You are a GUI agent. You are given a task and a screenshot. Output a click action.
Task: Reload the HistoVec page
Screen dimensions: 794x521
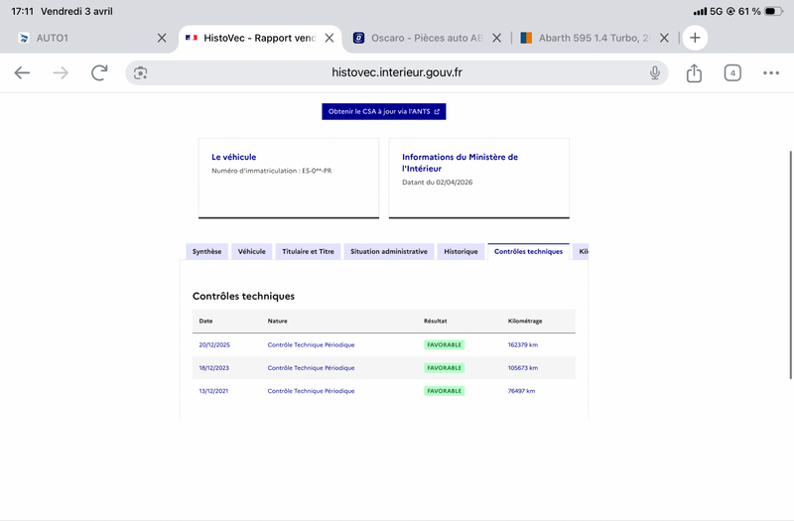point(99,72)
